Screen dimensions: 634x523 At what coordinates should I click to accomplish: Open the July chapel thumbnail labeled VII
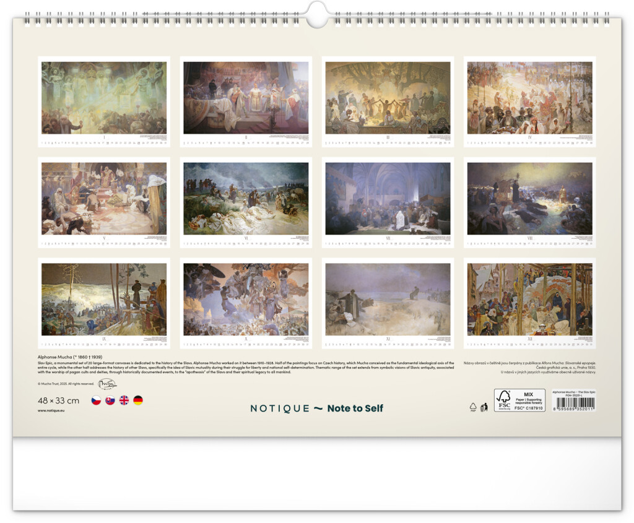[x=388, y=199]
